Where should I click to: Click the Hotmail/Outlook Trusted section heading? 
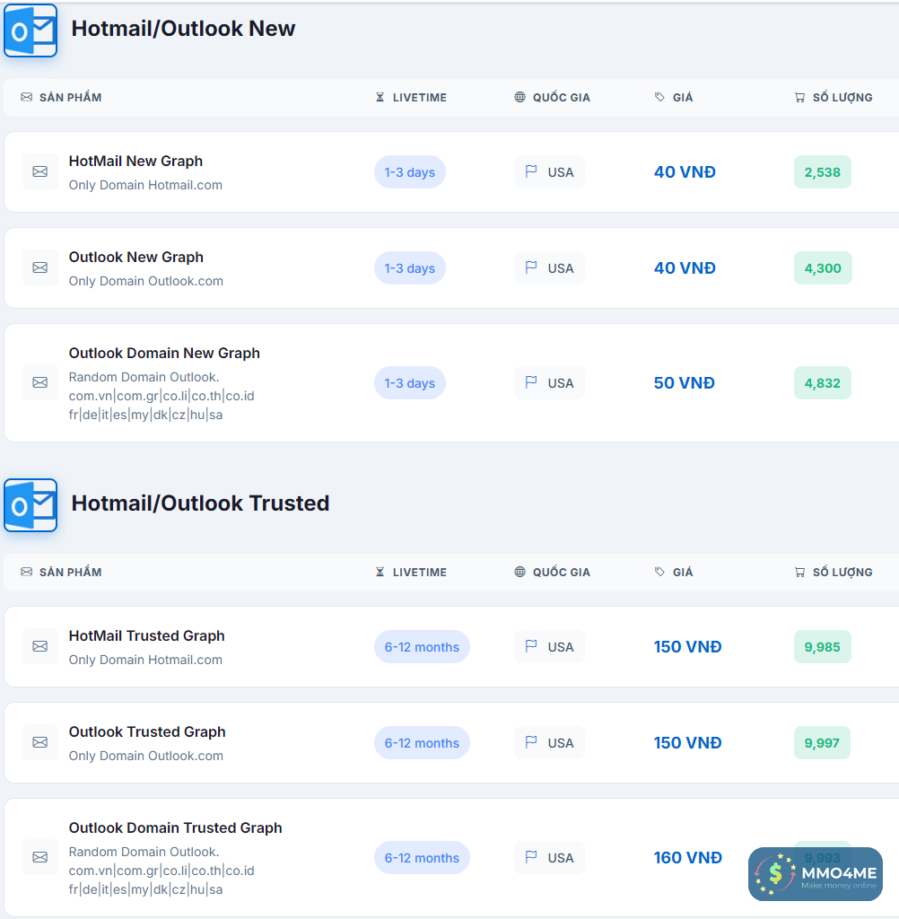200,503
